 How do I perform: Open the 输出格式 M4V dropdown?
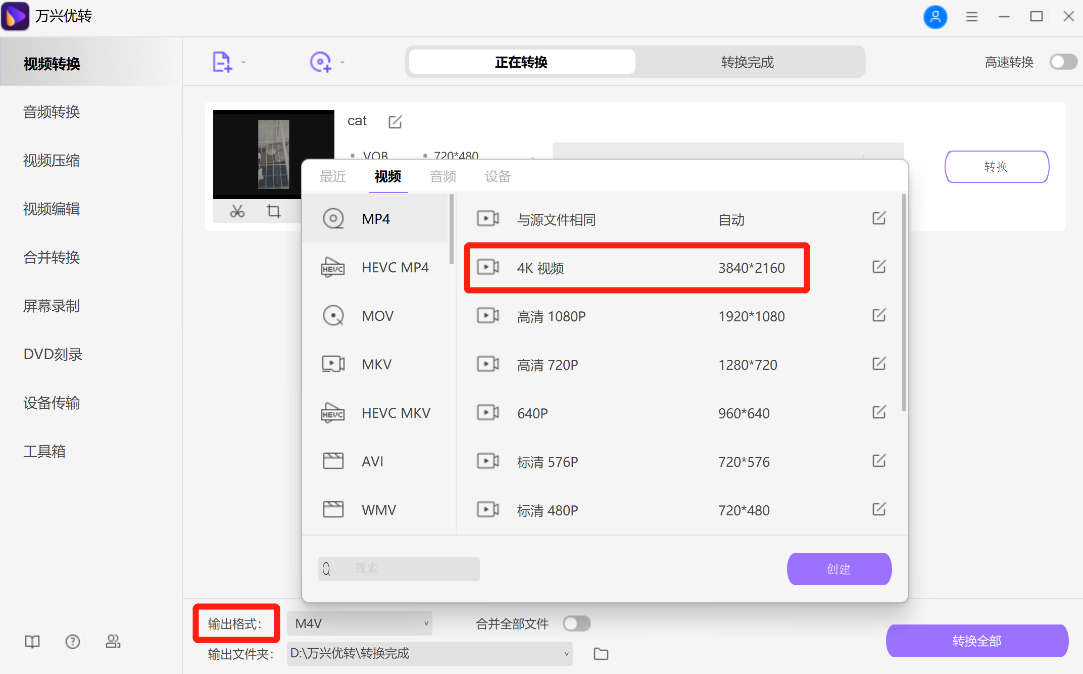(359, 623)
